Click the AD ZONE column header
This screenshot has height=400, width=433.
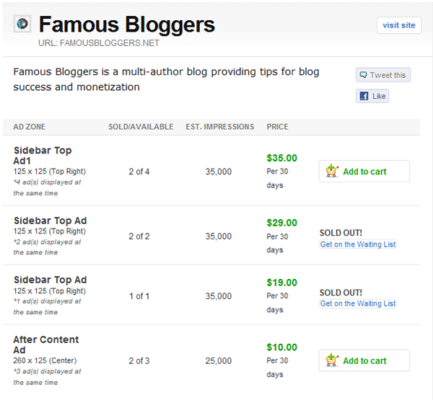point(30,127)
